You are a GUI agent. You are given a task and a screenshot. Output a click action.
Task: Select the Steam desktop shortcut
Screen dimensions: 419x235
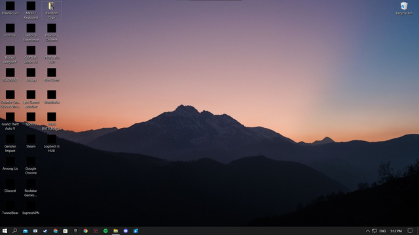31,141
